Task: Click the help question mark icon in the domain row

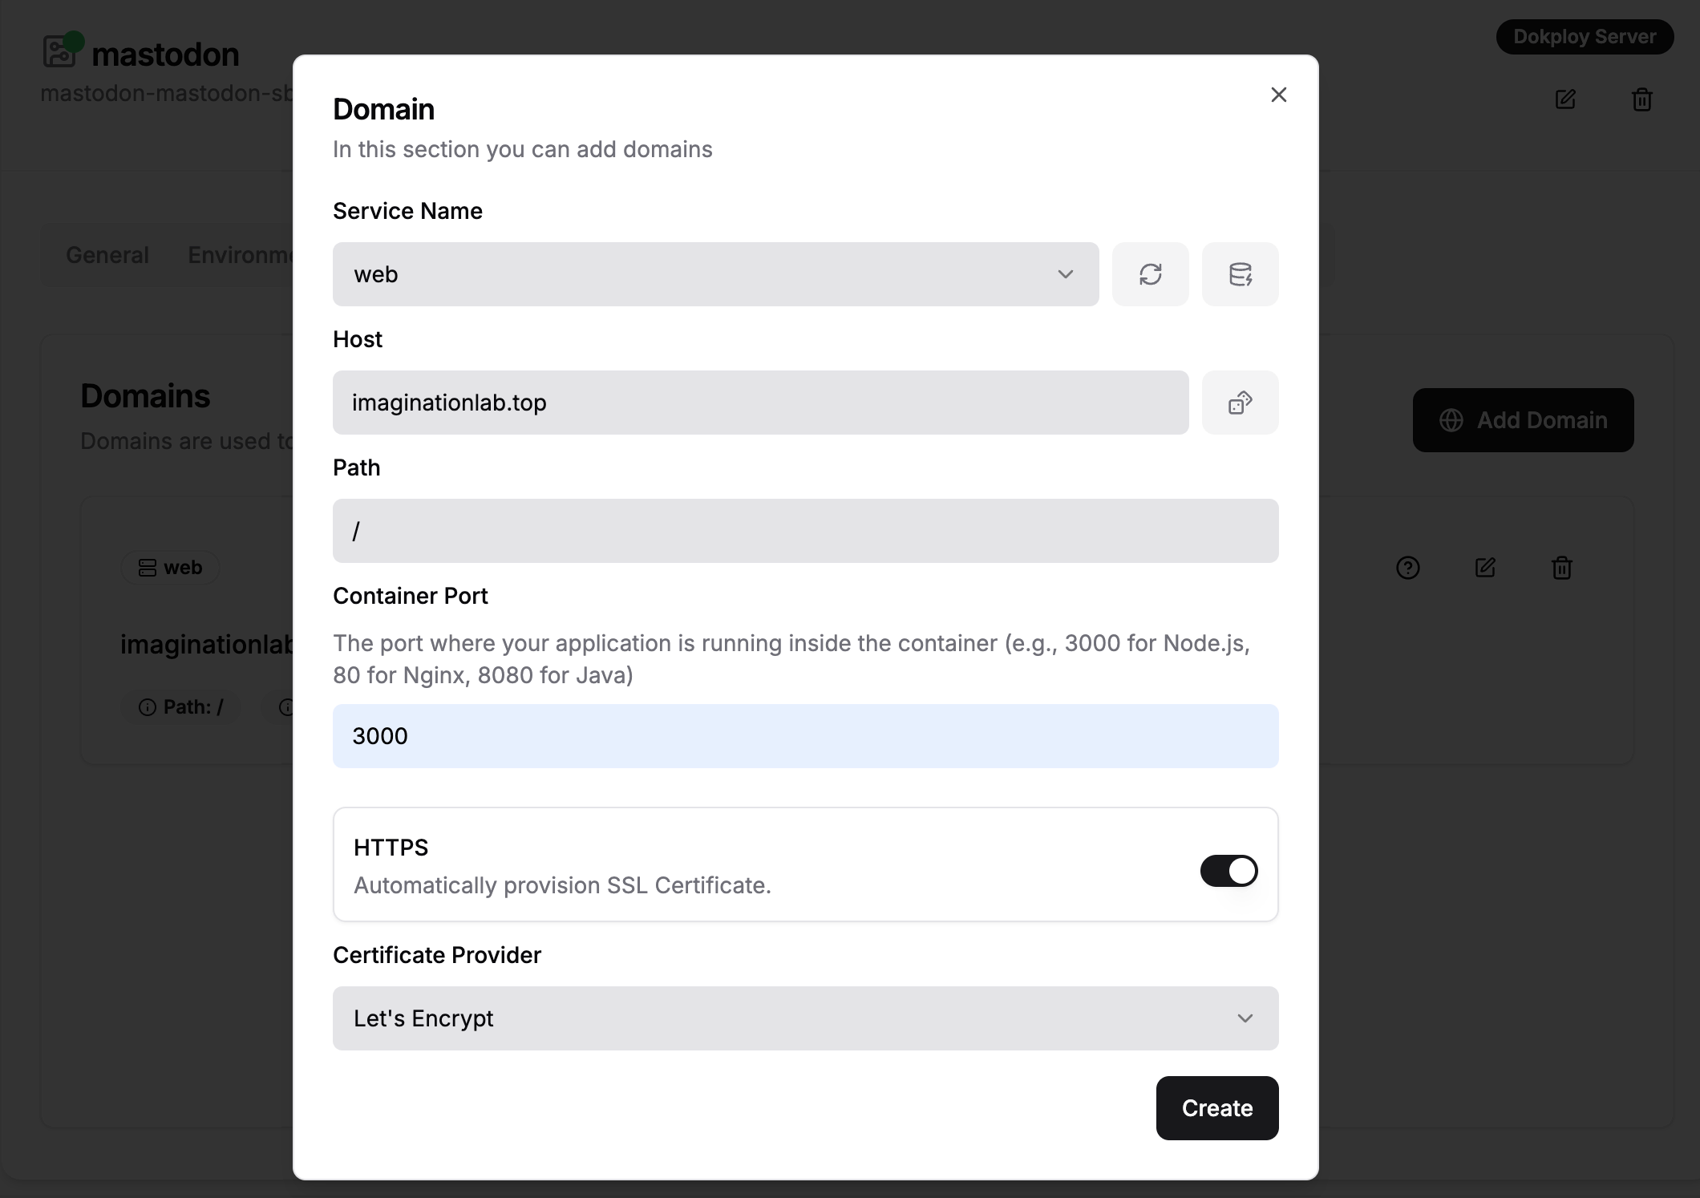Action: 1408,568
